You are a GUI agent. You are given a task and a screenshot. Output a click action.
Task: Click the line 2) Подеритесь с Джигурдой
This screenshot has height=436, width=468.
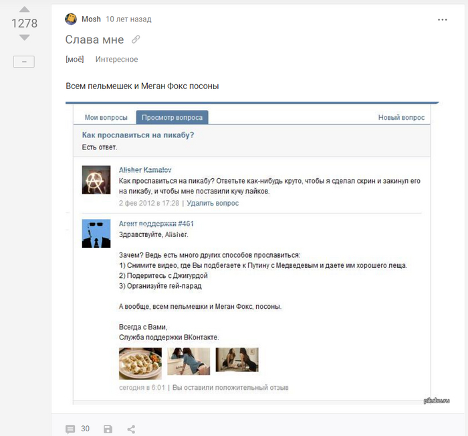[x=163, y=275]
